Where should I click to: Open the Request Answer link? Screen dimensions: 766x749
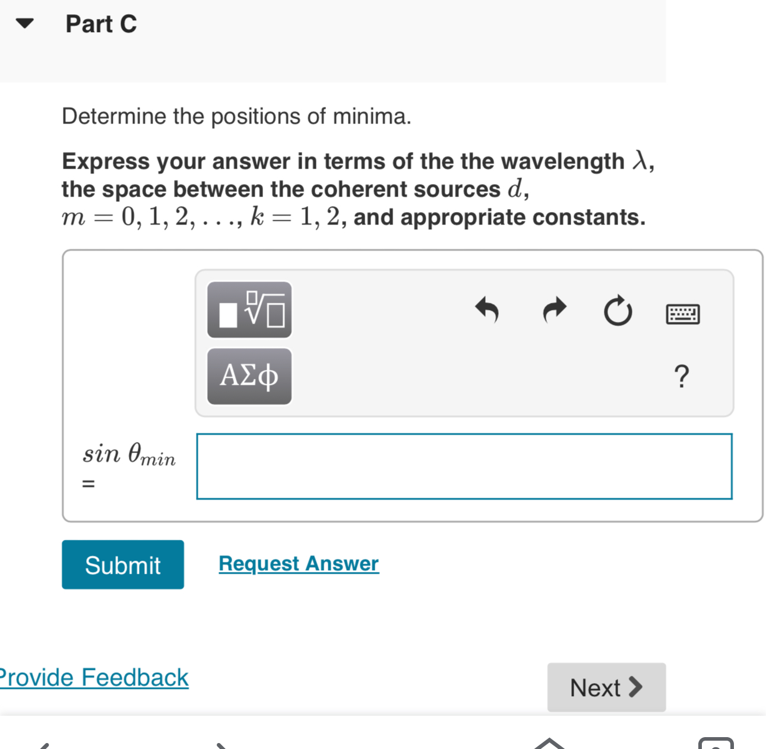[x=298, y=563]
